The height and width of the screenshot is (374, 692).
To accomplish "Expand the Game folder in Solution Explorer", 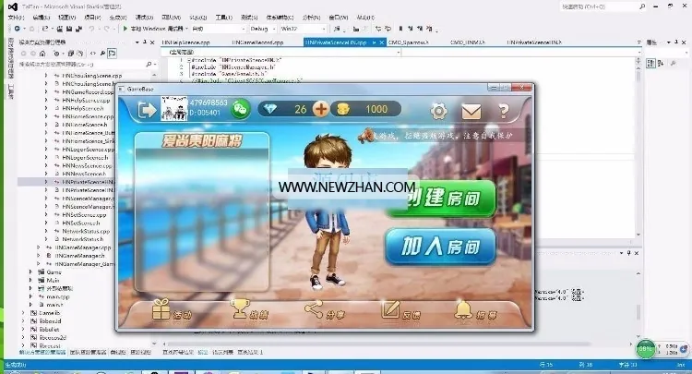I will (30, 272).
